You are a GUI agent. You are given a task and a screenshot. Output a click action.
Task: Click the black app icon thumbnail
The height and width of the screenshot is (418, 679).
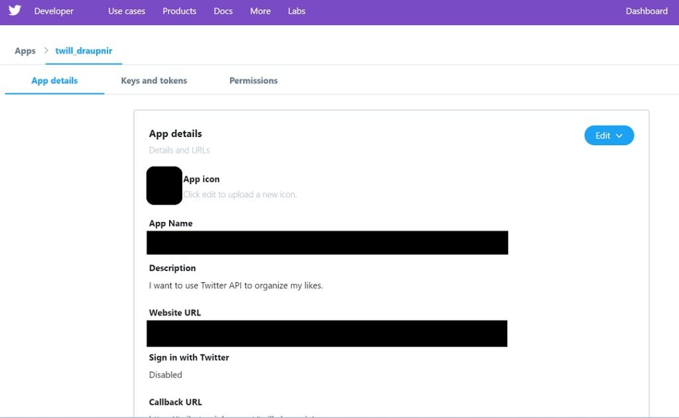click(x=164, y=185)
